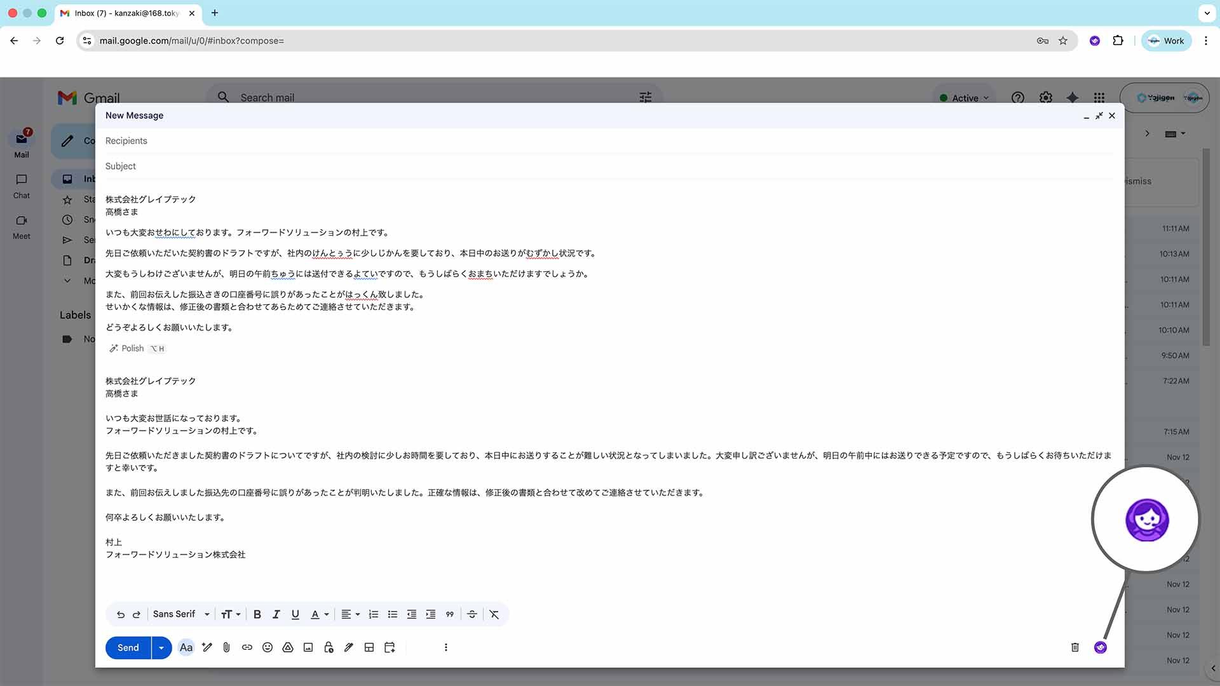This screenshot has width=1220, height=686.
Task: Open send options arrow next to Send
Action: point(161,647)
